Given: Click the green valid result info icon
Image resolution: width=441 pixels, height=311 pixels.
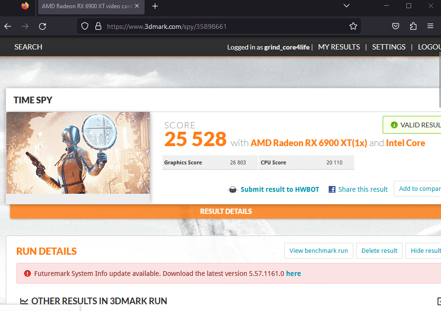Looking at the screenshot, I should pyautogui.click(x=394, y=125).
